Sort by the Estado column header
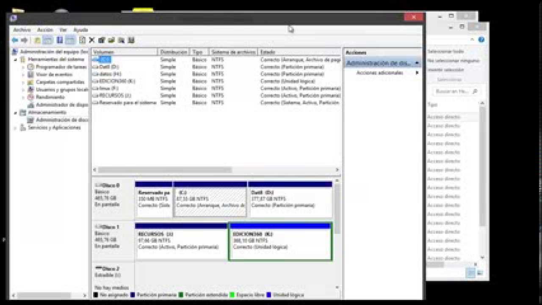Screen dimensions: 542x305 [x=299, y=52]
